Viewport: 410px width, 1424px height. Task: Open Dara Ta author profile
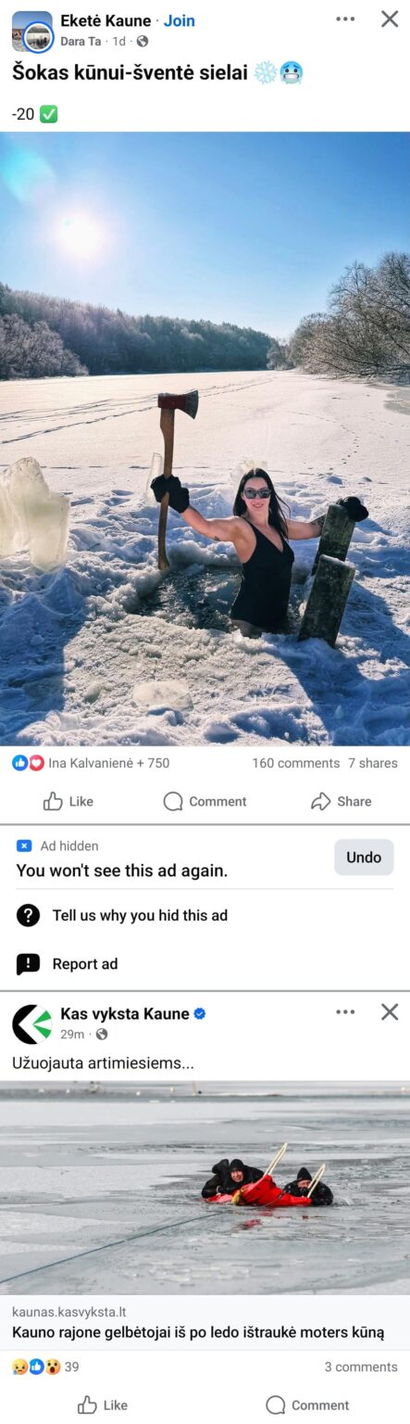point(81,41)
